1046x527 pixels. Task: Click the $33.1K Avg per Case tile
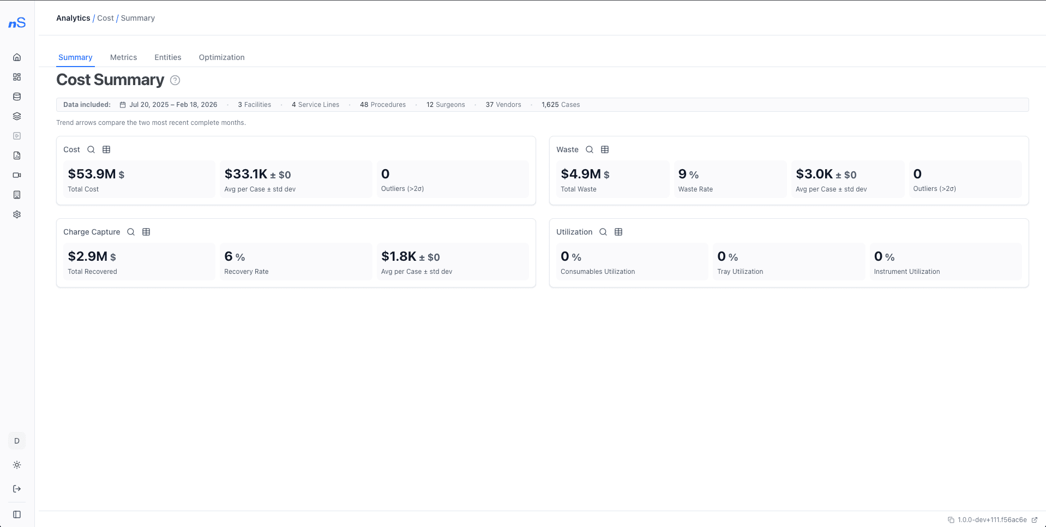click(296, 179)
